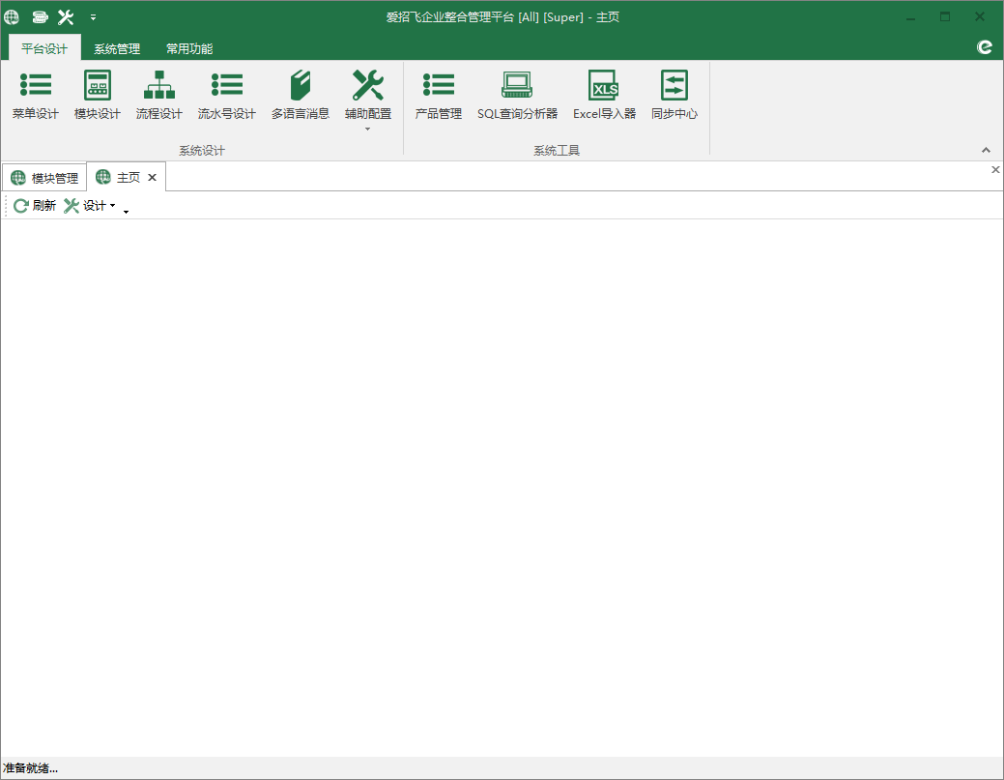Open page toolbar overflow options arrow
Screen dimensions: 1004x780
127,212
